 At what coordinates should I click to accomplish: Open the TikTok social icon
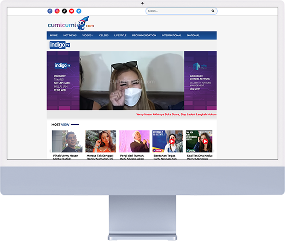pos(64,11)
